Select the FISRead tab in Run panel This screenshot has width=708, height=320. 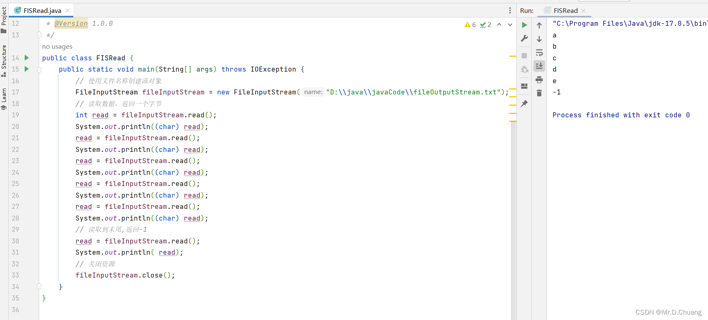point(565,10)
